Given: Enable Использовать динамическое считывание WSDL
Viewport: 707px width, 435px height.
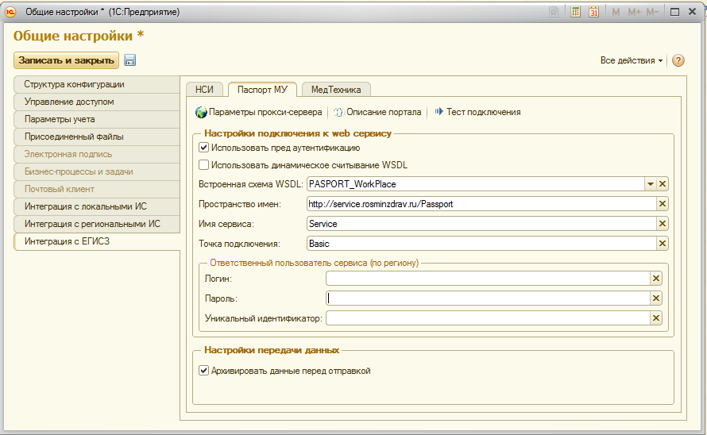Looking at the screenshot, I should coord(204,165).
